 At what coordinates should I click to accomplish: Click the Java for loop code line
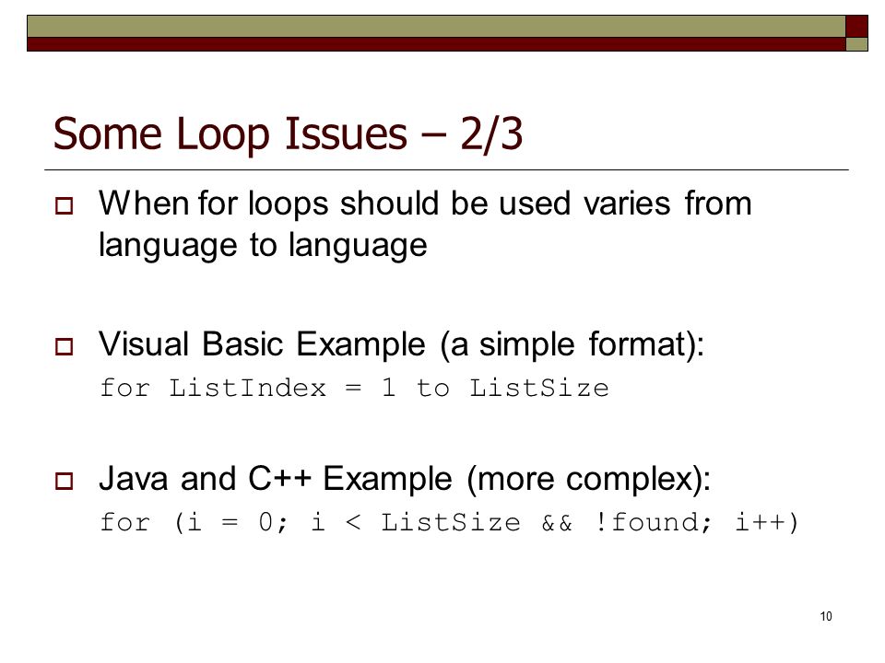tap(449, 523)
